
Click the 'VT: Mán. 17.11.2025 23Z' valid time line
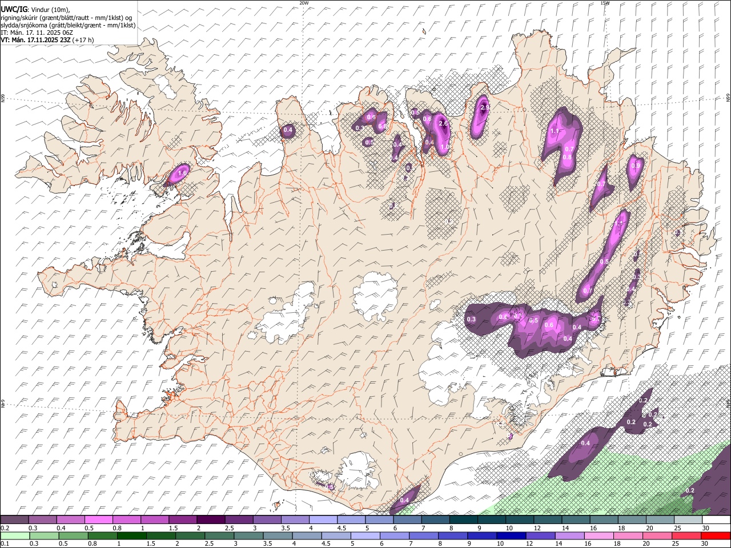[x=47, y=40]
